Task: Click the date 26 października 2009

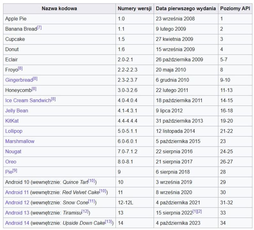Action: (x=179, y=59)
